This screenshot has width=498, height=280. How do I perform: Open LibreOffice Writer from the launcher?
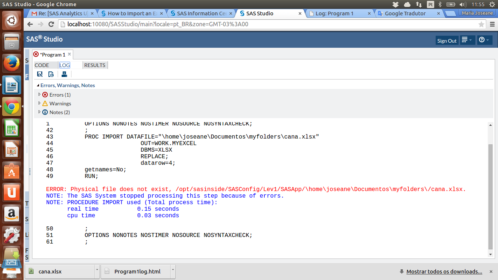12,85
